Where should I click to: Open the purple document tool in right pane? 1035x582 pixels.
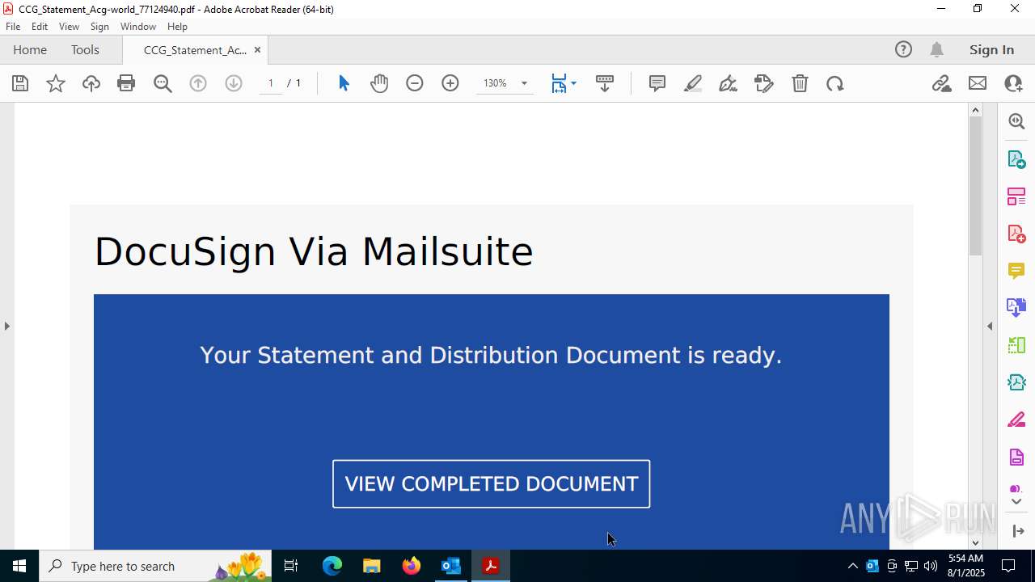coord(1016,458)
